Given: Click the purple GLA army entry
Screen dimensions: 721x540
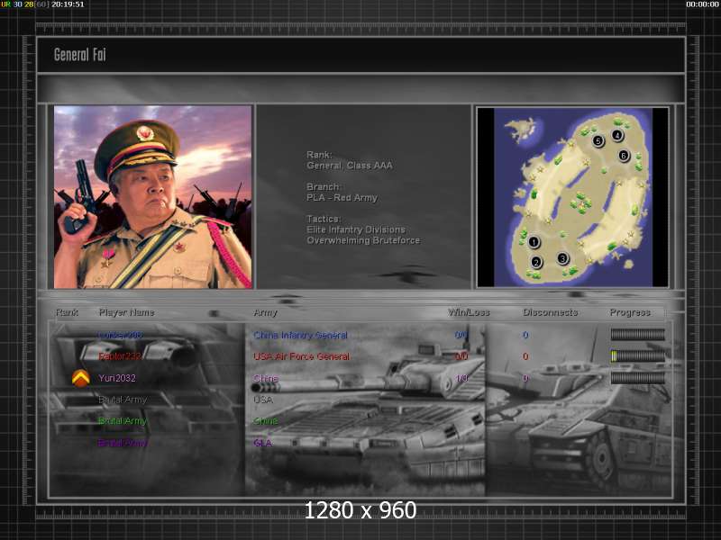Looking at the screenshot, I should (x=262, y=443).
